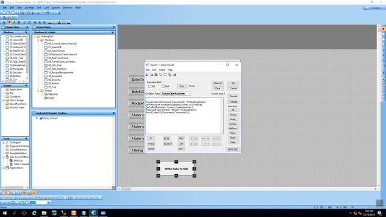Click Cancel in the Action Script dialog
Screen dimensions: 386x217
tap(233, 89)
